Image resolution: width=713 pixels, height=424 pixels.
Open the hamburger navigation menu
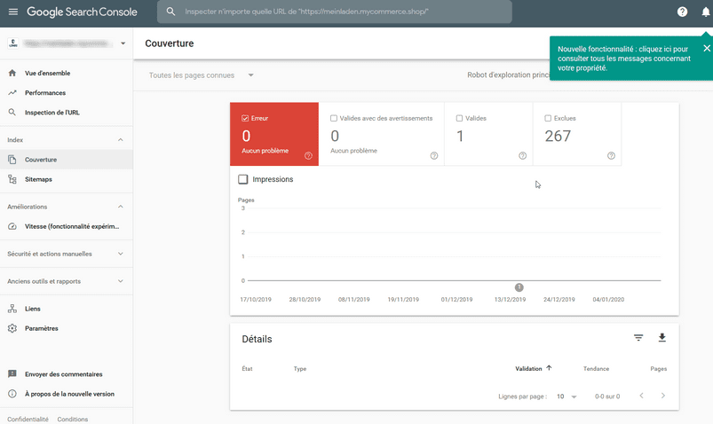click(13, 12)
